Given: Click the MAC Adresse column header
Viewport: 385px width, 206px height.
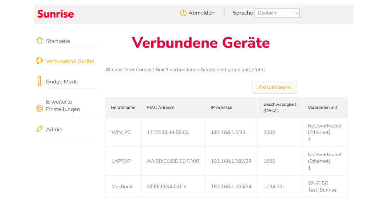Looking at the screenshot, I should (161, 108).
